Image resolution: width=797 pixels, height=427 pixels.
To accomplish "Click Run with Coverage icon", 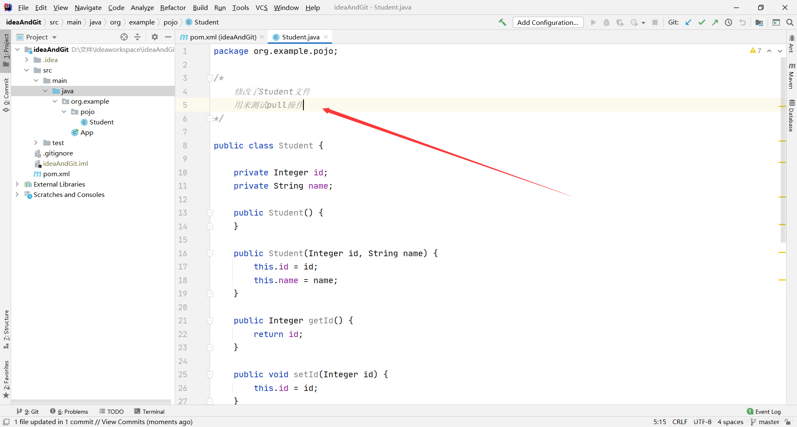I will (x=620, y=22).
